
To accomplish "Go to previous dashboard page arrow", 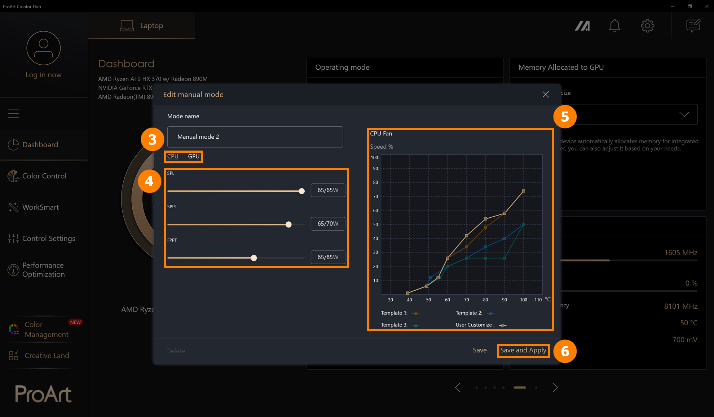I will (458, 388).
